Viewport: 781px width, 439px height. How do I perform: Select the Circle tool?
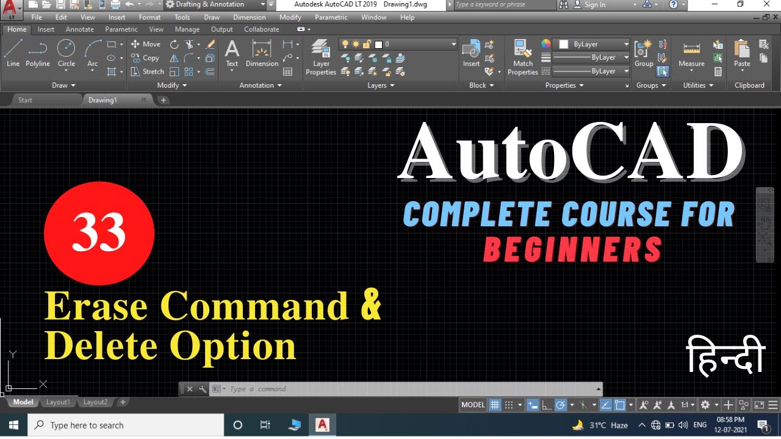66,54
